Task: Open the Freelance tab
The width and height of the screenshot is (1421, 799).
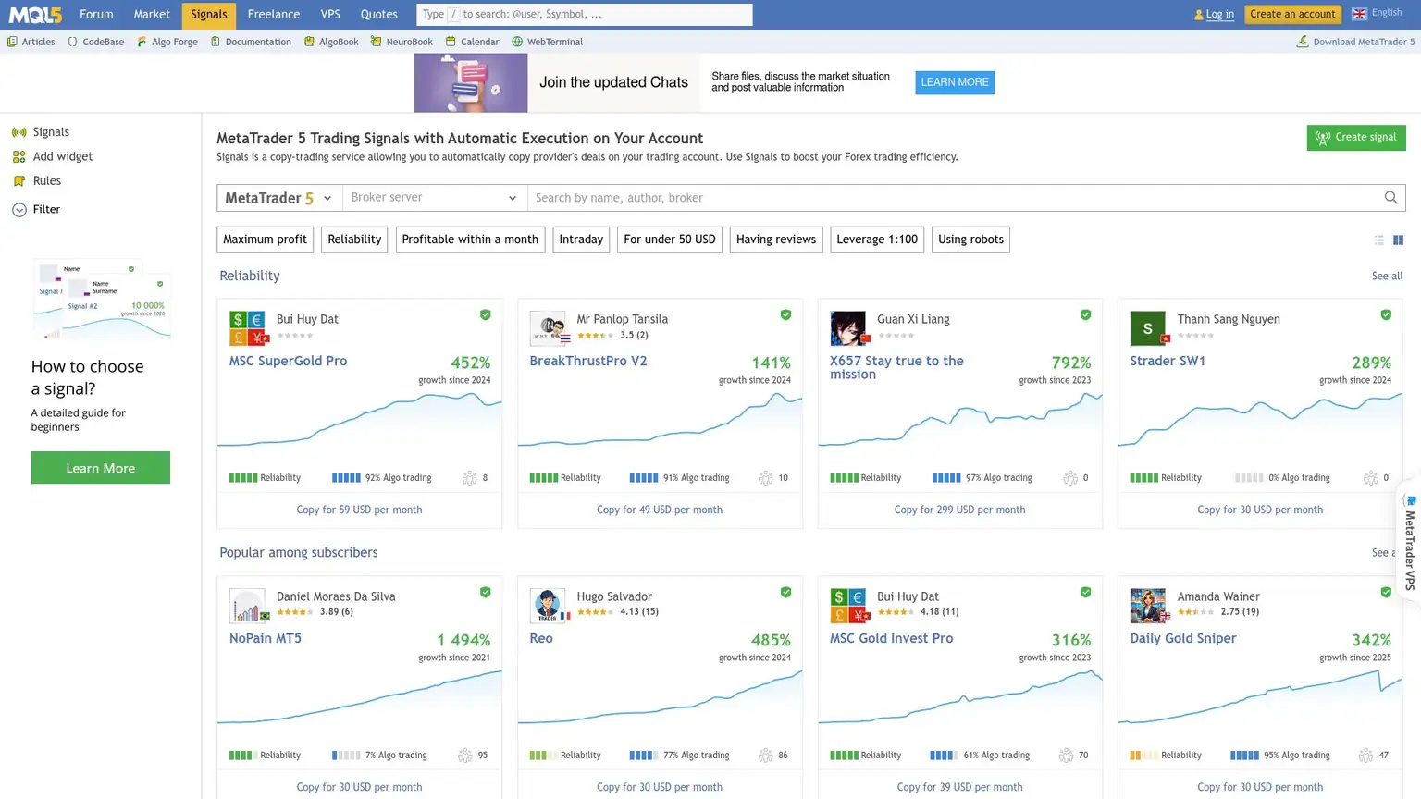Action: click(x=274, y=15)
